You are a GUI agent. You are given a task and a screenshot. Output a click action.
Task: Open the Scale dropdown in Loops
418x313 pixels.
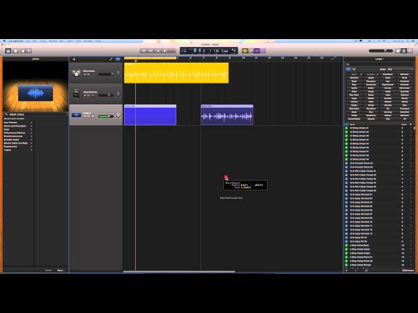[400, 69]
